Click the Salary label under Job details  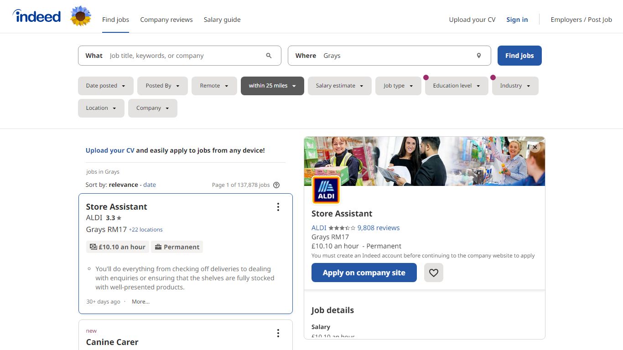(321, 327)
